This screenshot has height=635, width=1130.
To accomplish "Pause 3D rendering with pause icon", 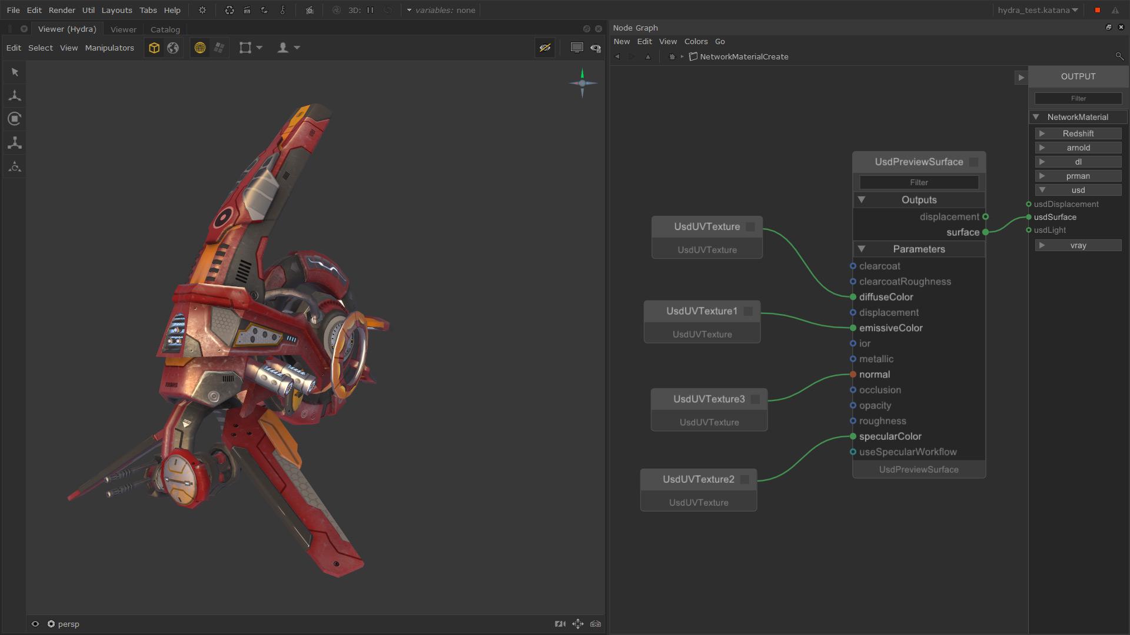I will pyautogui.click(x=370, y=11).
